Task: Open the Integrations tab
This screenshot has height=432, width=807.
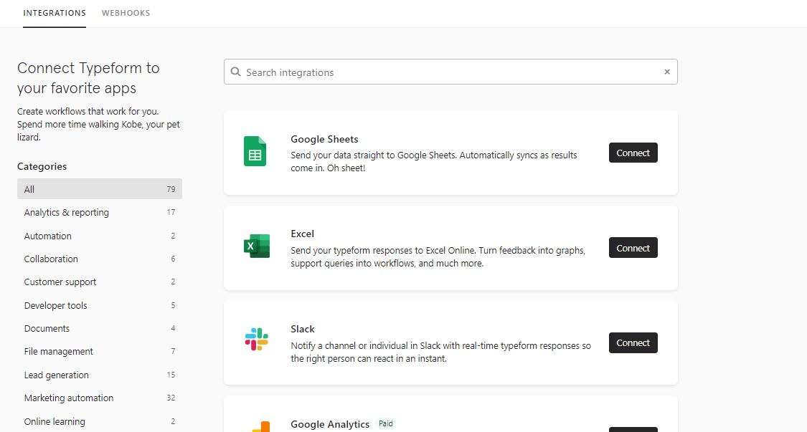Action: coord(55,13)
